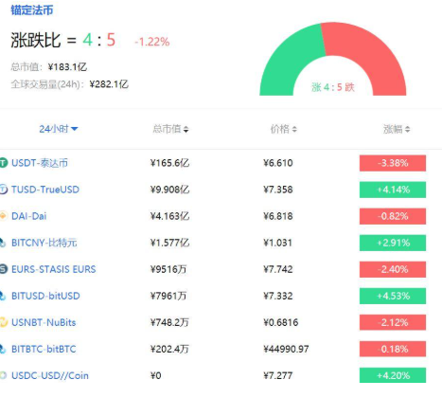Image resolution: width=442 pixels, height=398 pixels.
Task: Open the TUSD-TrueUSD coin link
Action: pyautogui.click(x=45, y=190)
